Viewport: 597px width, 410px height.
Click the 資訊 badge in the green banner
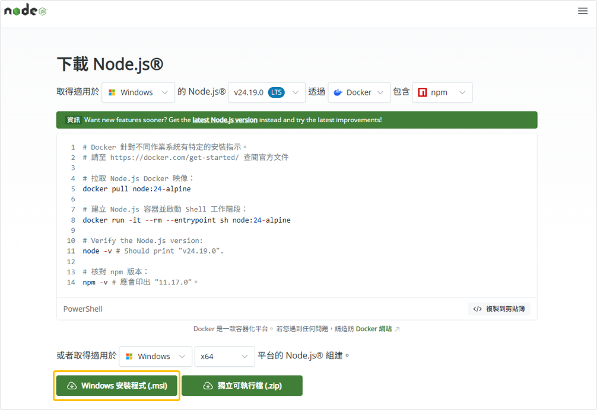74,120
